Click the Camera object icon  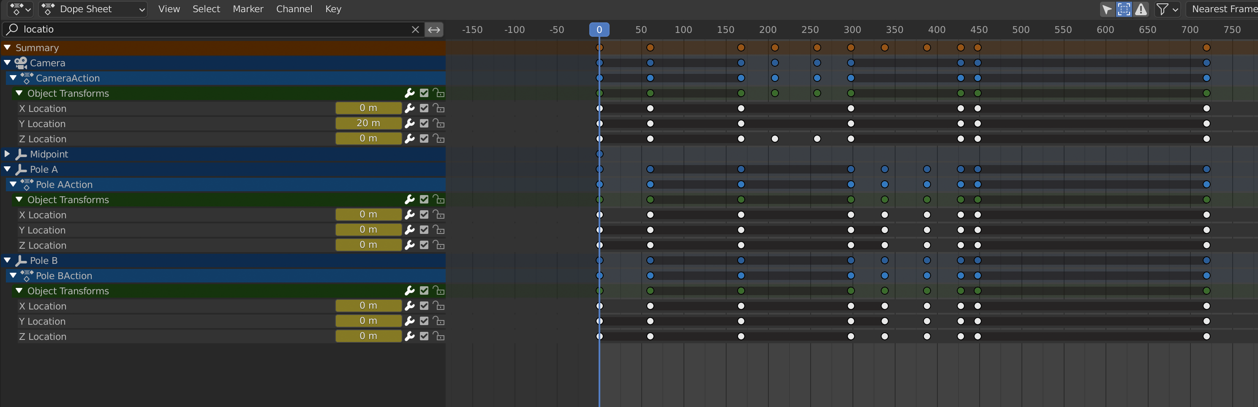(x=21, y=62)
